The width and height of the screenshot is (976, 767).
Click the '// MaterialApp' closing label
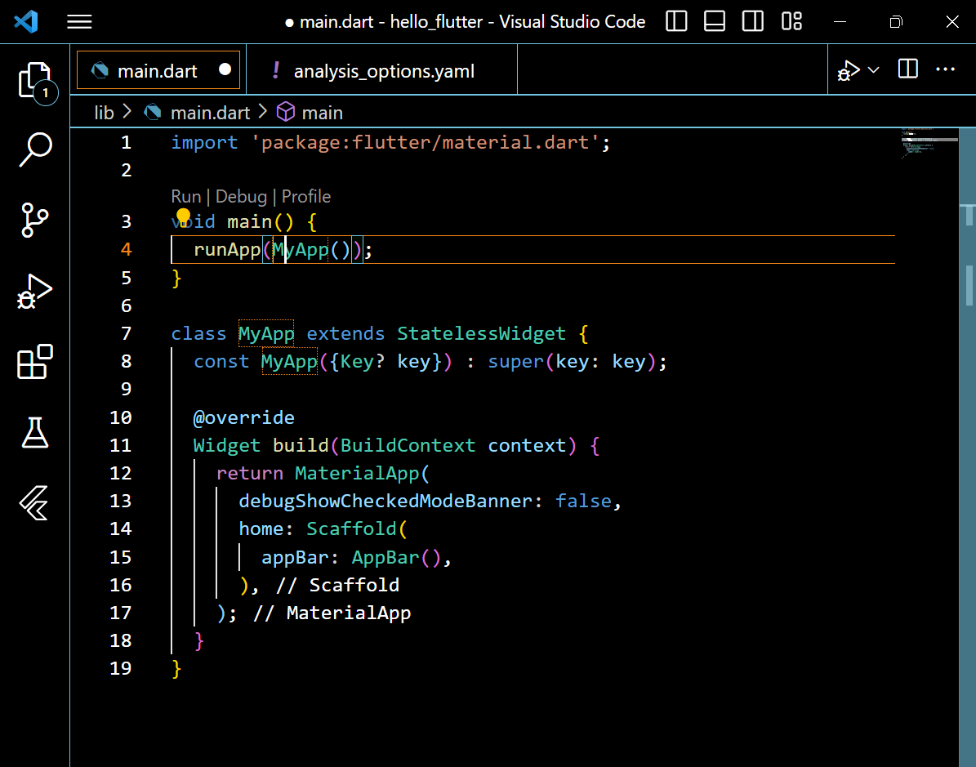tap(332, 613)
